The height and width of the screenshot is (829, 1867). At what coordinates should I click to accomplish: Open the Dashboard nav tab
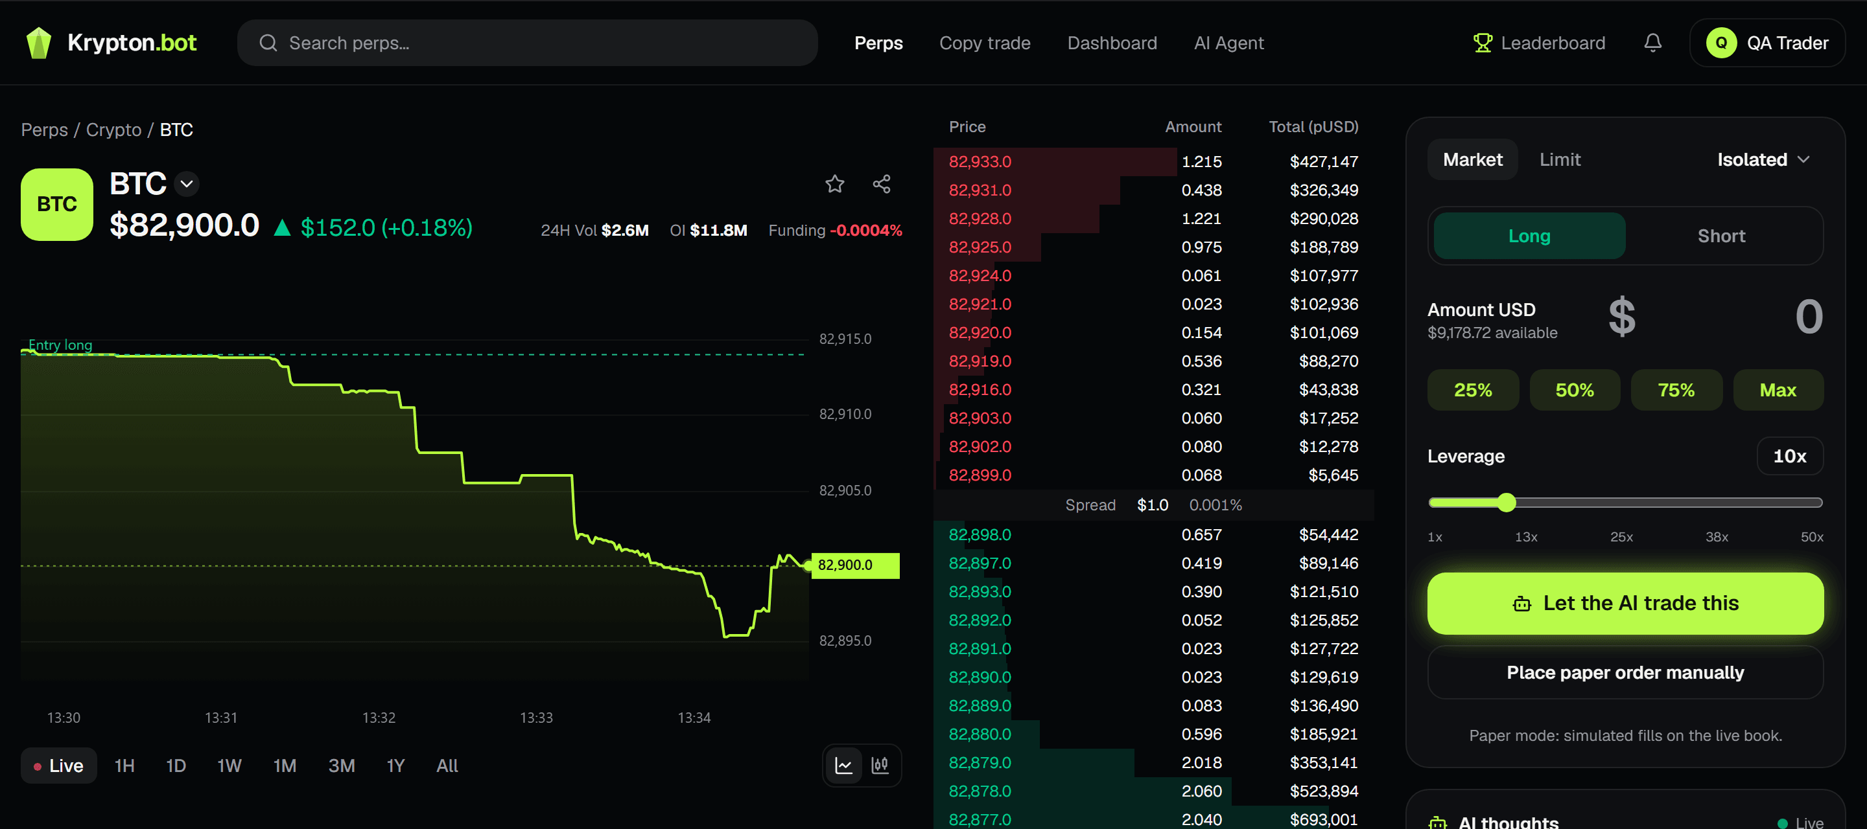[1112, 43]
